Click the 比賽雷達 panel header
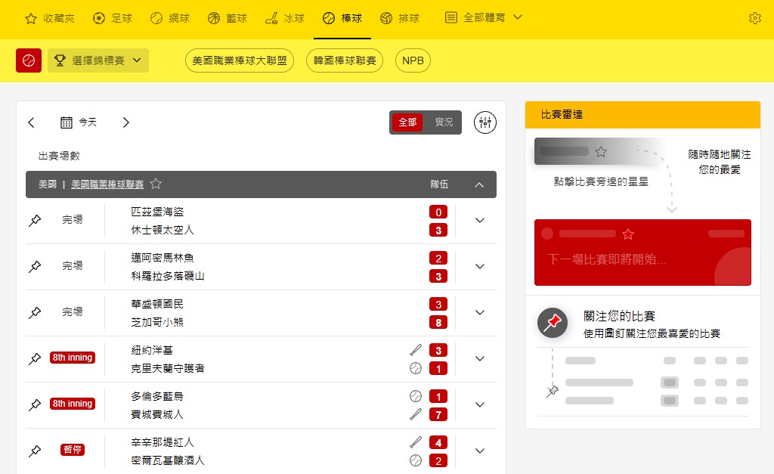Screen dimensions: 774x474 pyautogui.click(x=642, y=115)
